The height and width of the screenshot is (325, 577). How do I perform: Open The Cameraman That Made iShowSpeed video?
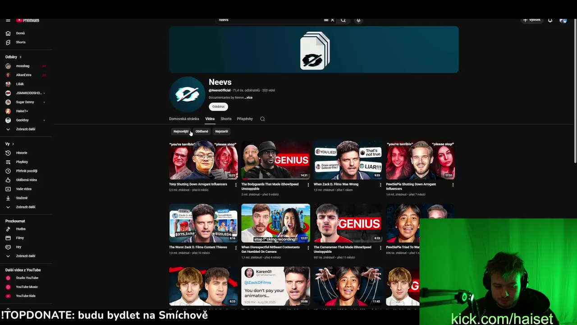point(348,223)
